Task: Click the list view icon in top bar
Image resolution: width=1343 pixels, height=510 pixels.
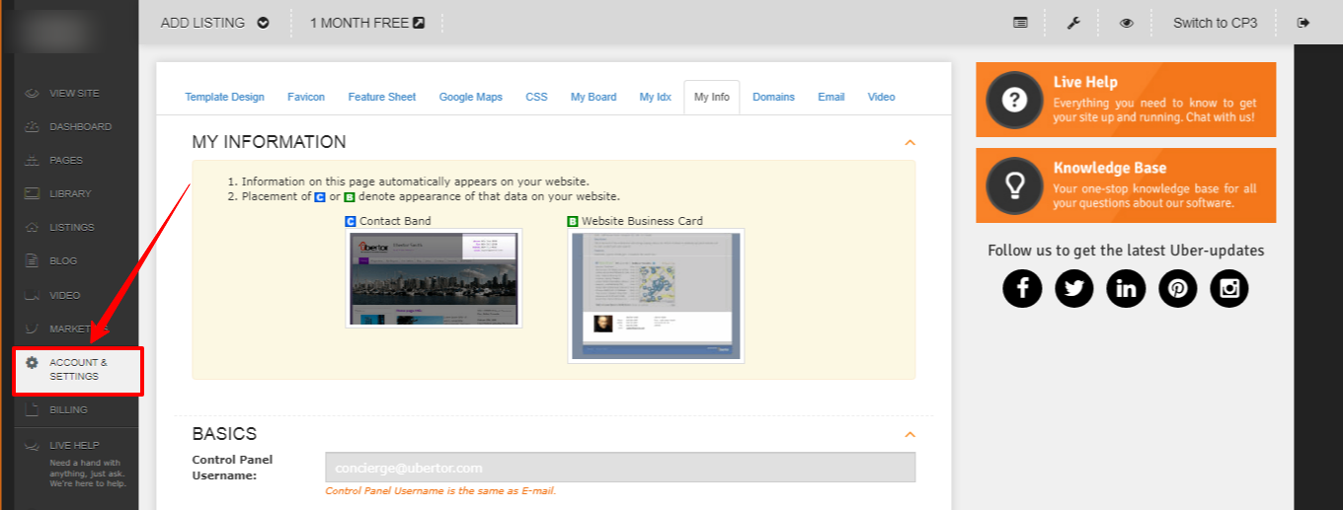Action: (1020, 23)
